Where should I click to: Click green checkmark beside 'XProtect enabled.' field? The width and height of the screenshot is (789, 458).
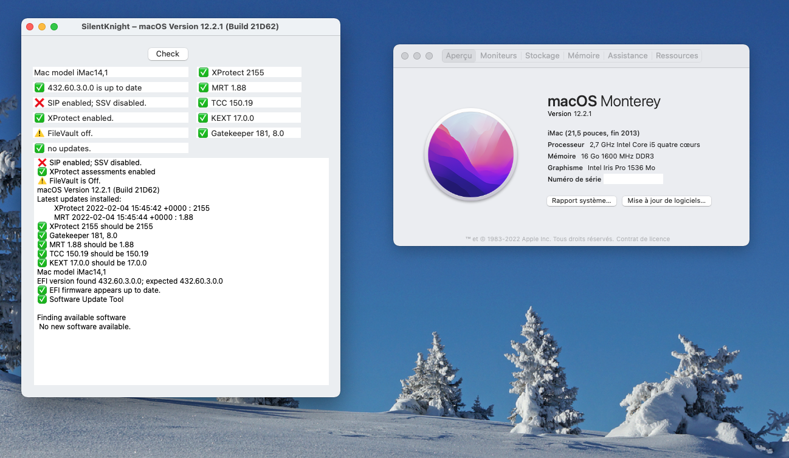[x=40, y=118]
